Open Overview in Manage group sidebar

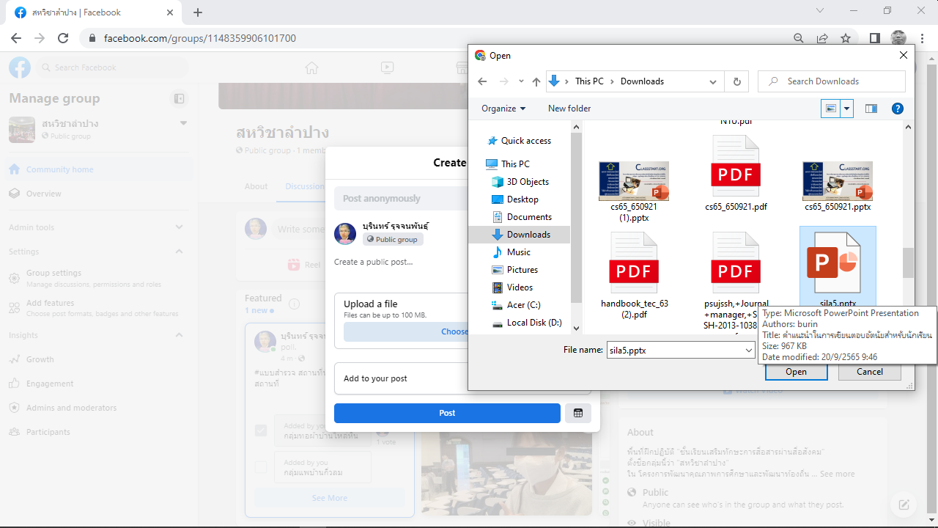pyautogui.click(x=98, y=194)
